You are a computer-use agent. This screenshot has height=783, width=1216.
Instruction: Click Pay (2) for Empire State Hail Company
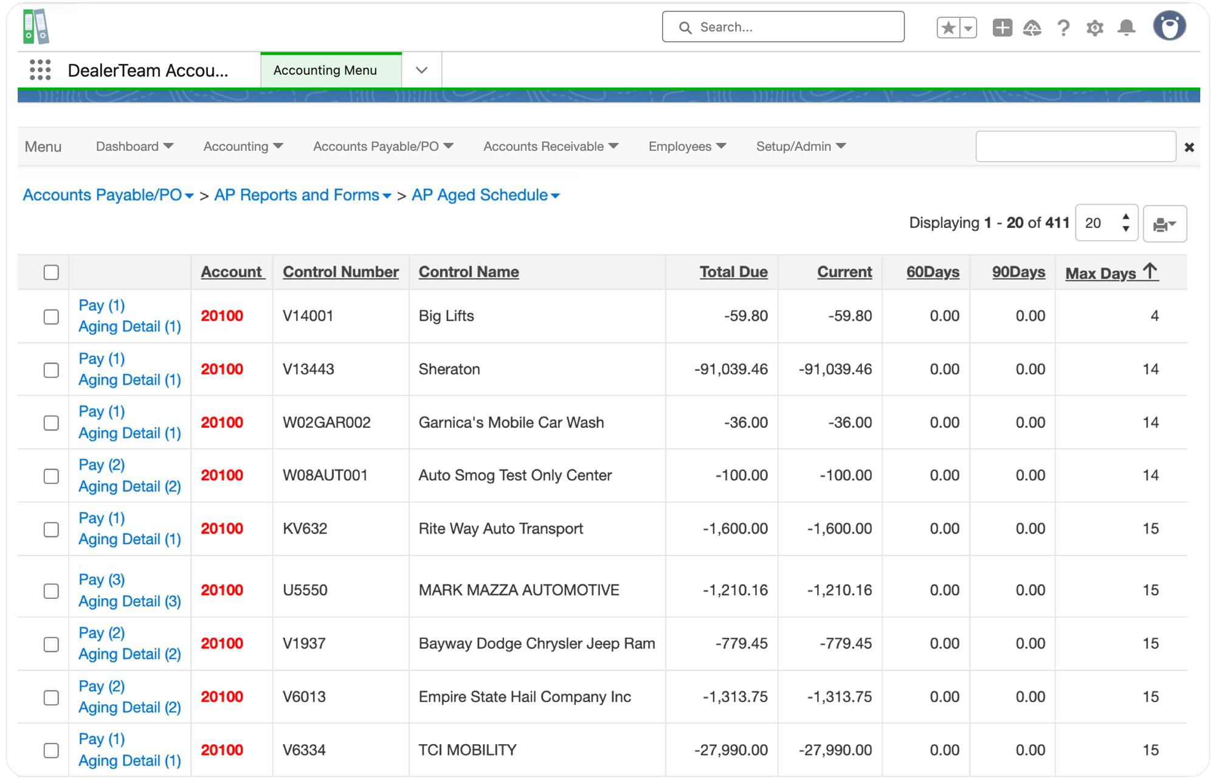tap(102, 686)
